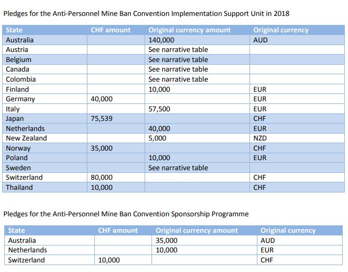Image resolution: width=348 pixels, height=272 pixels.
Task: Select Sweden's "See narrative table" cell
Action: [178, 168]
